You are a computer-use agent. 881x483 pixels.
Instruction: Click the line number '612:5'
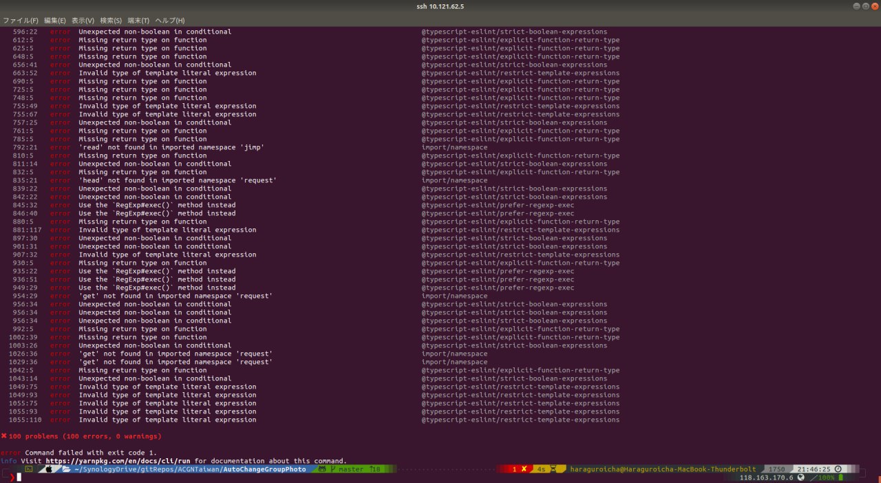[x=23, y=40]
